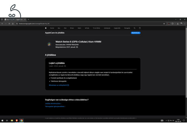Open the TV és Otthon menu item
The image size is (187, 140).
point(96,28)
